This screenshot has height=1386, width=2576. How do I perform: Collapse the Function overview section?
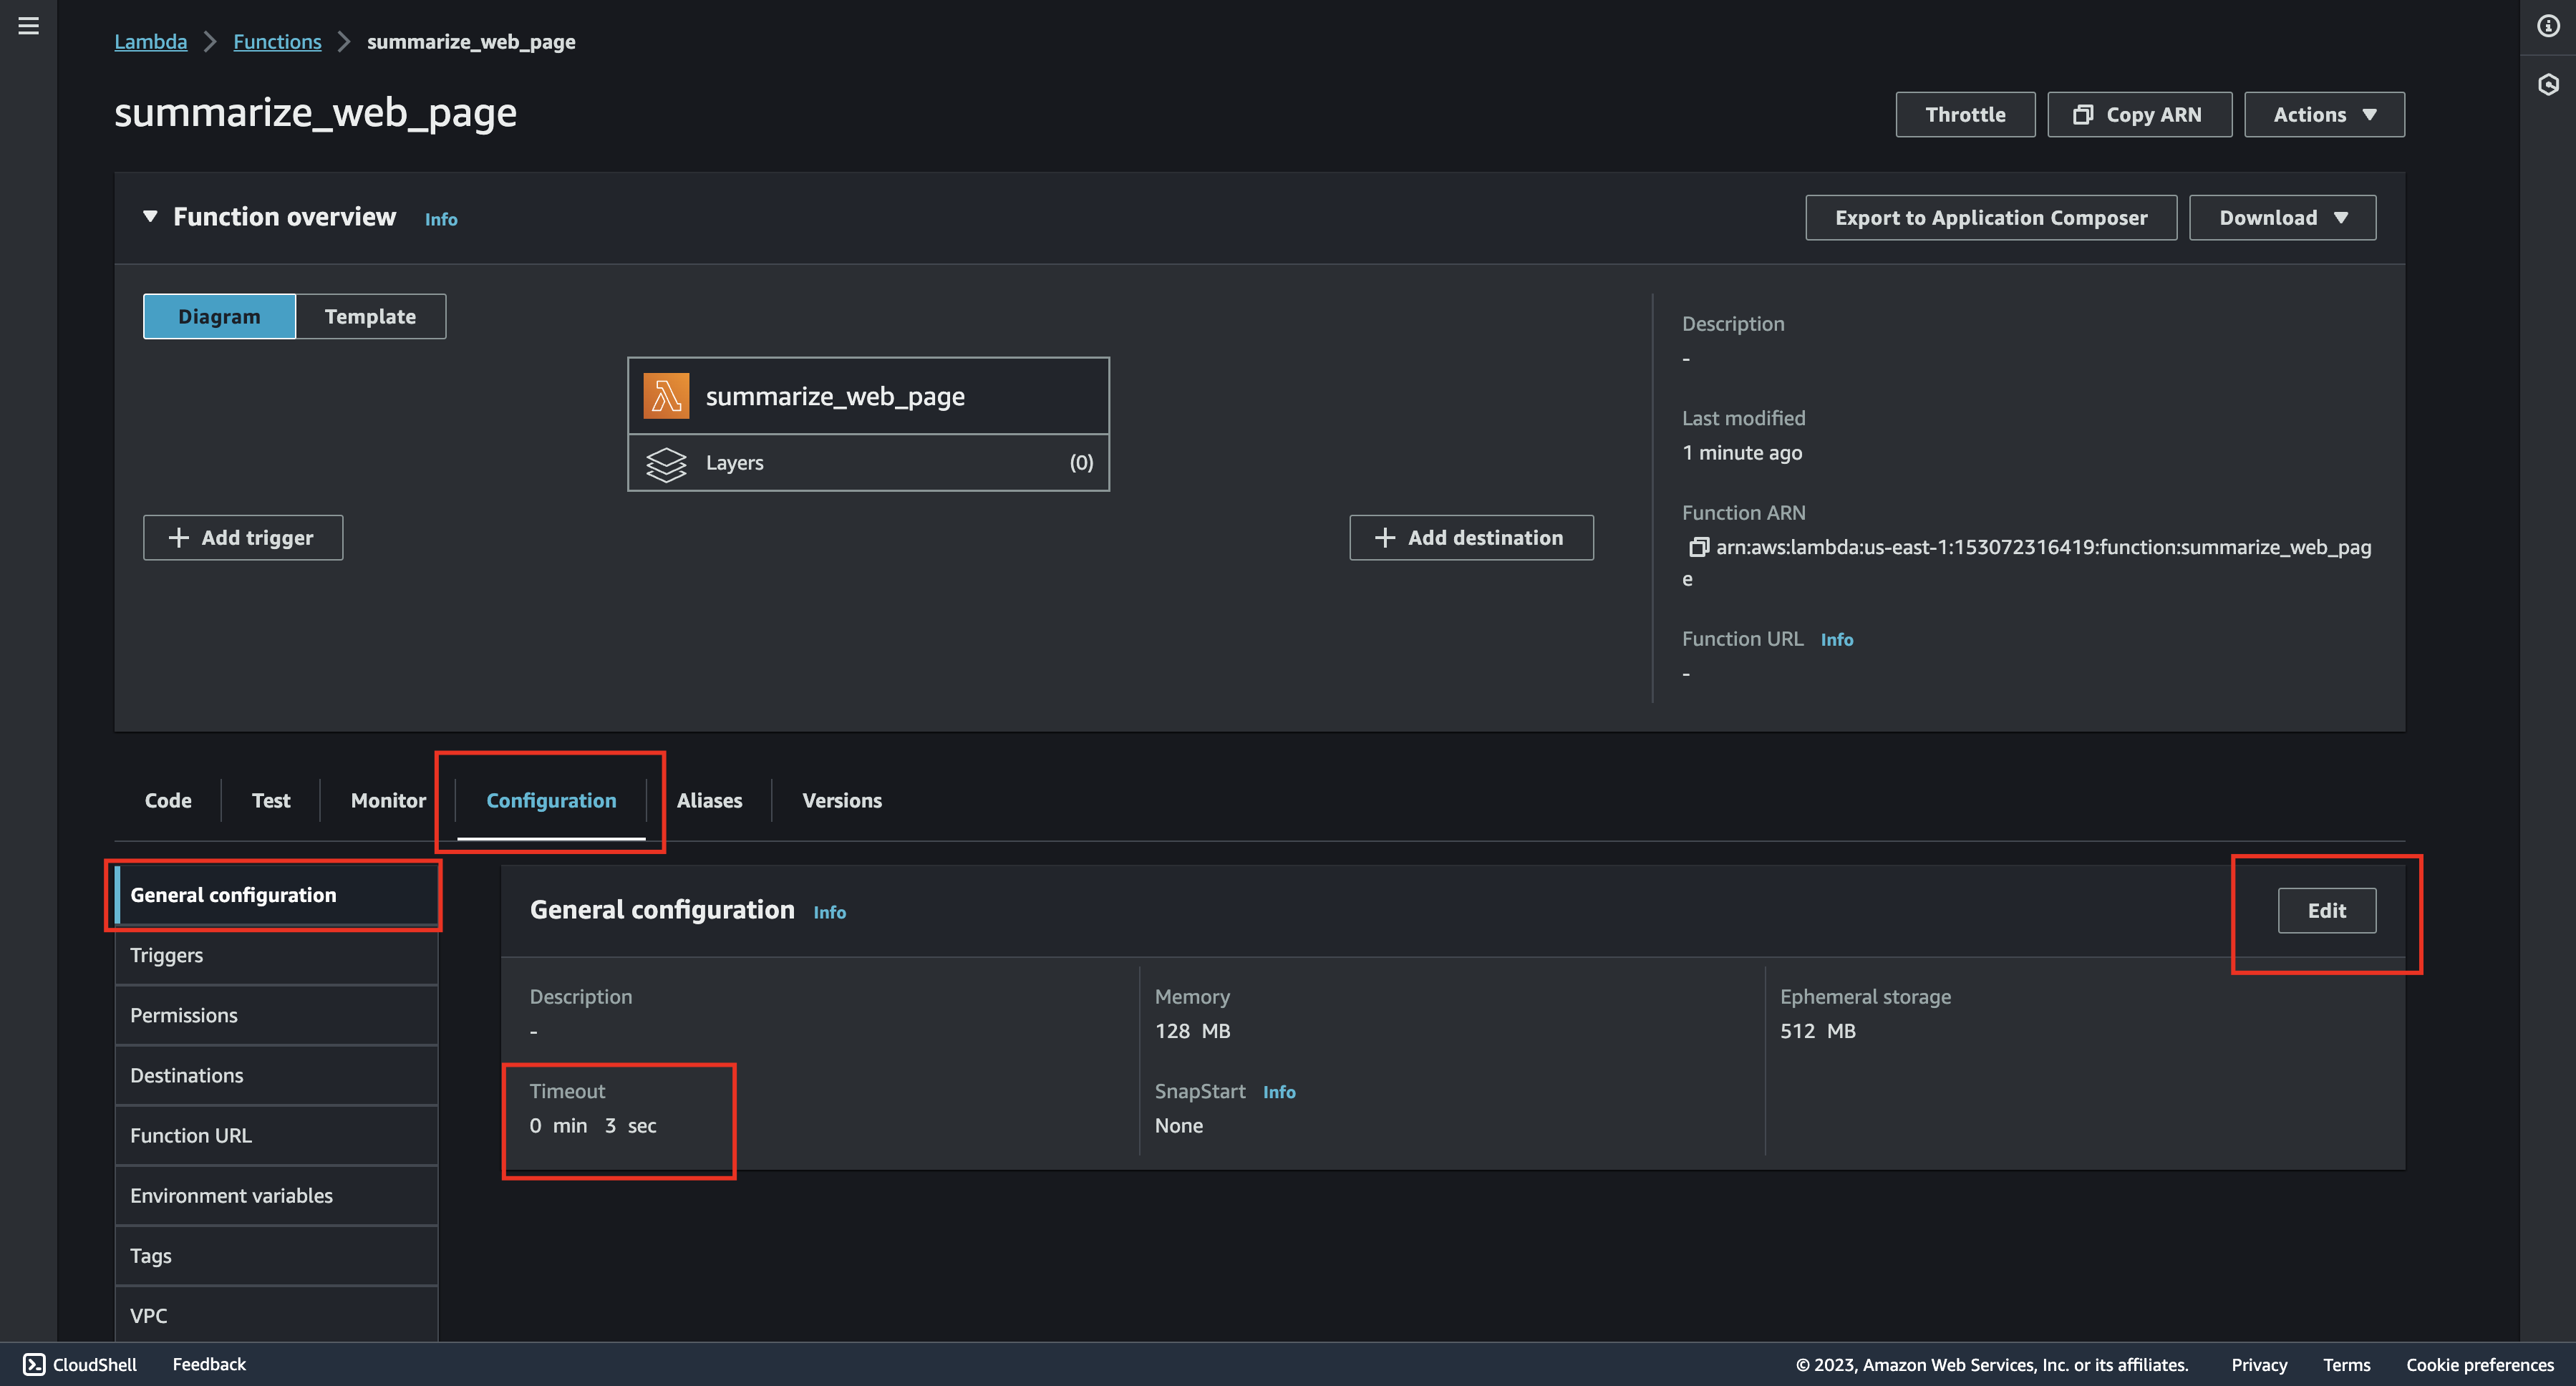[x=150, y=216]
